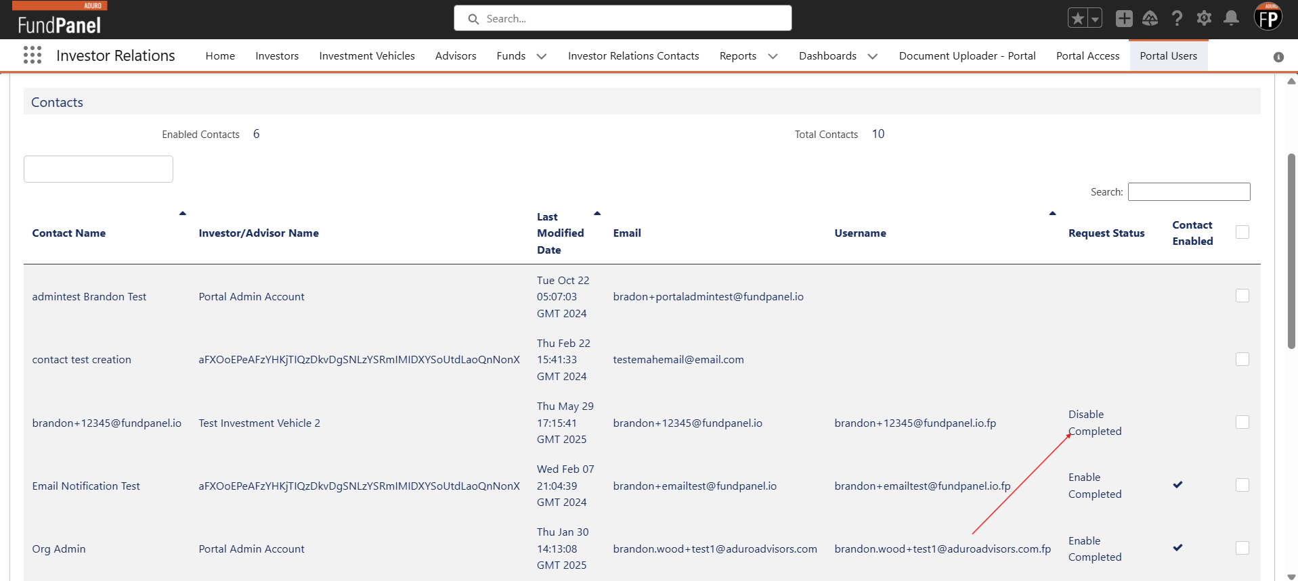Open the Help question mark icon
Screen dimensions: 1298x581
[1177, 18]
